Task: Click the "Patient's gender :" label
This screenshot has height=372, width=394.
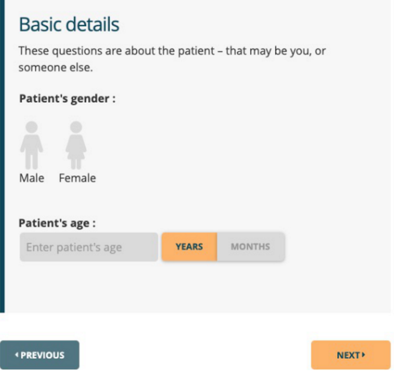Action: coord(67,98)
